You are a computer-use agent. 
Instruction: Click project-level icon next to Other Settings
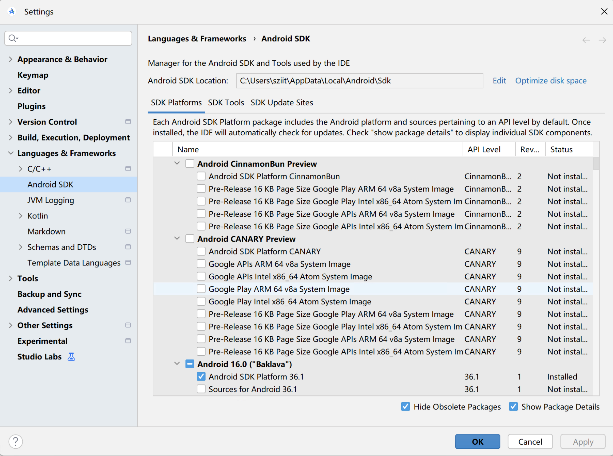coord(128,325)
